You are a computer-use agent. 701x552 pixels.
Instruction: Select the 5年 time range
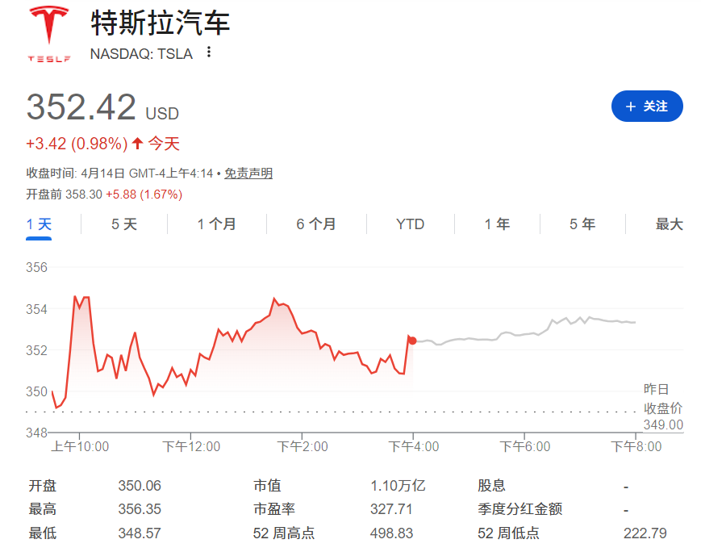581,224
